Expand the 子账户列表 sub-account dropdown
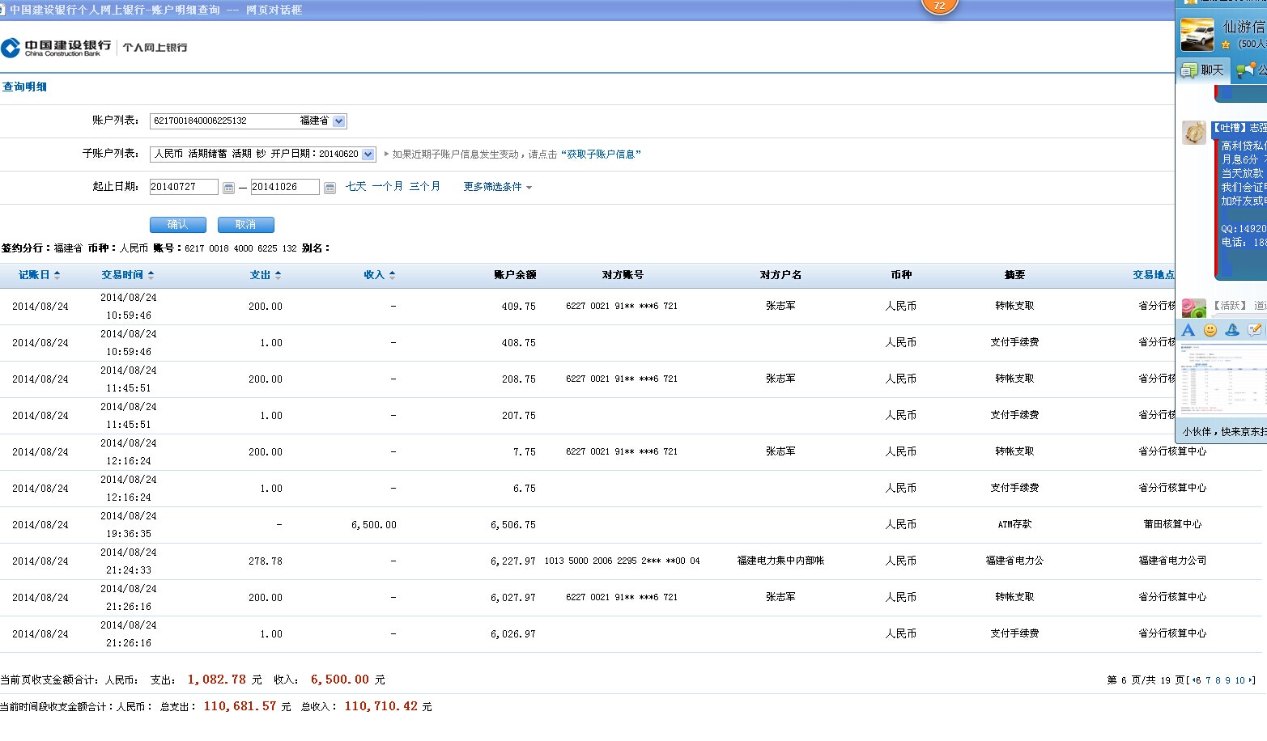The image size is (1267, 741). click(368, 155)
